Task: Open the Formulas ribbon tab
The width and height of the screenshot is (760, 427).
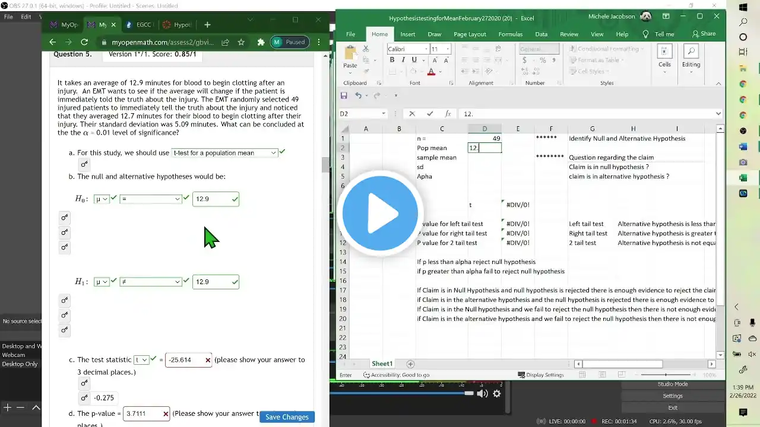Action: click(x=511, y=34)
